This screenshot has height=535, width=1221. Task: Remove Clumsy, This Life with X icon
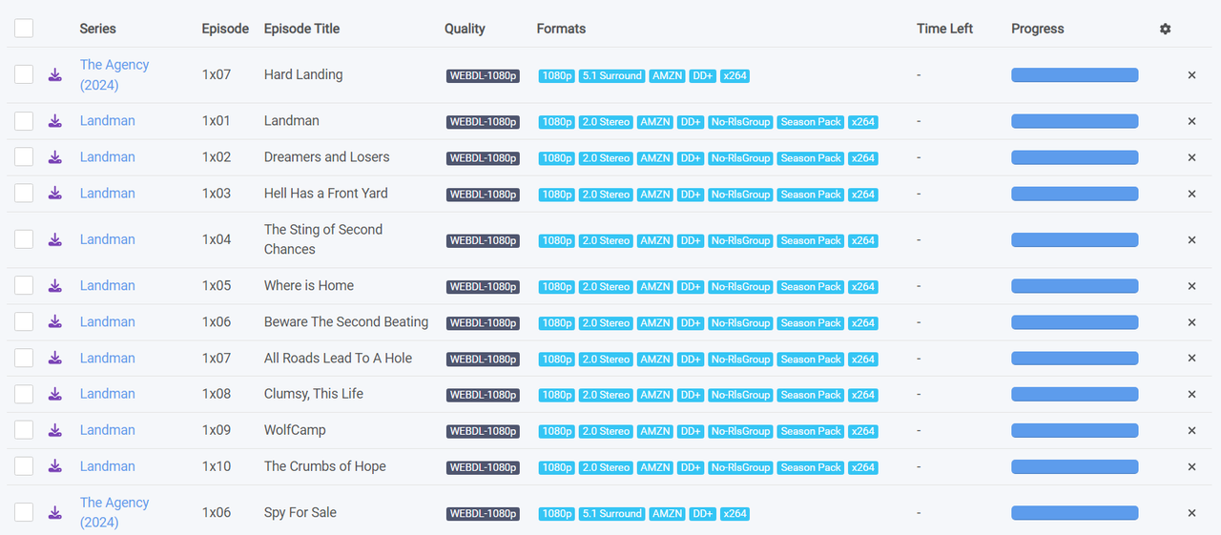pos(1191,395)
